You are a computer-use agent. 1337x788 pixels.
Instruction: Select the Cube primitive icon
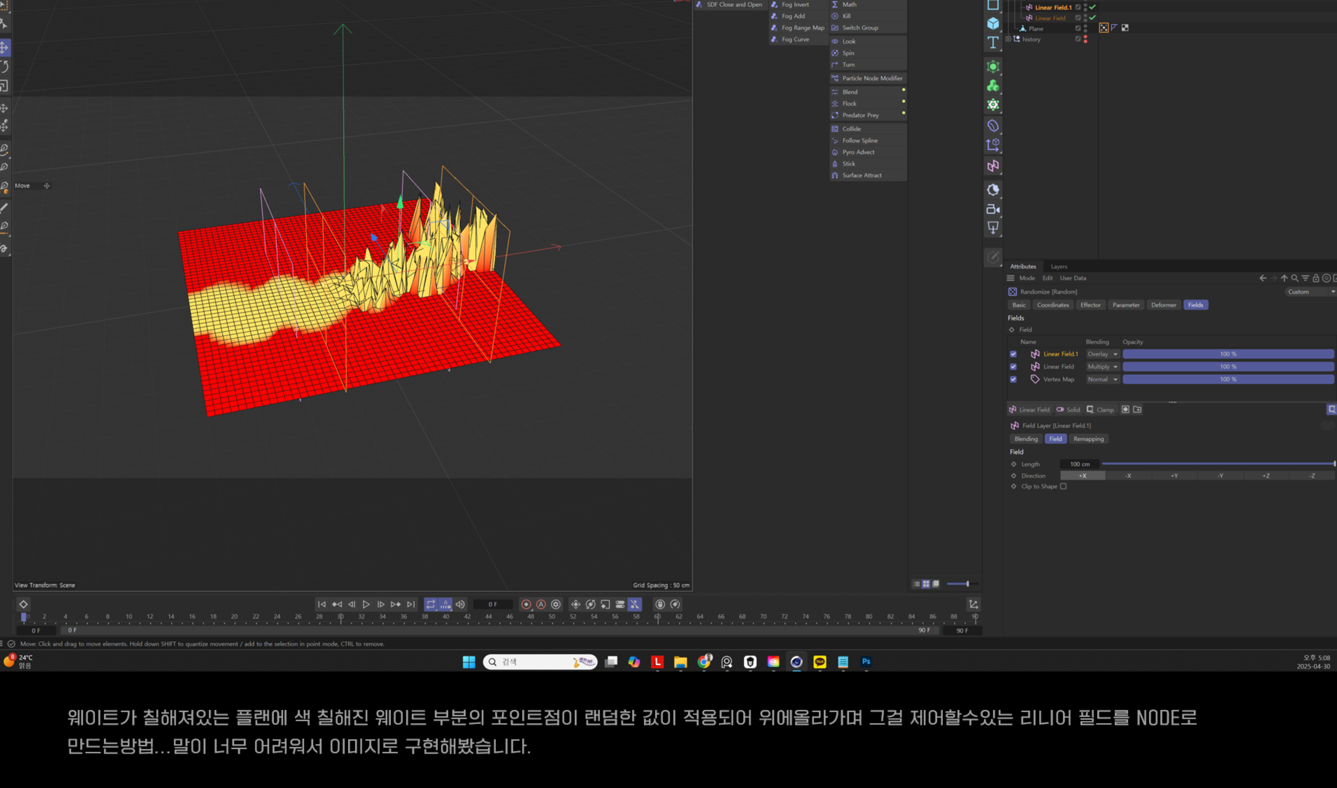(993, 24)
